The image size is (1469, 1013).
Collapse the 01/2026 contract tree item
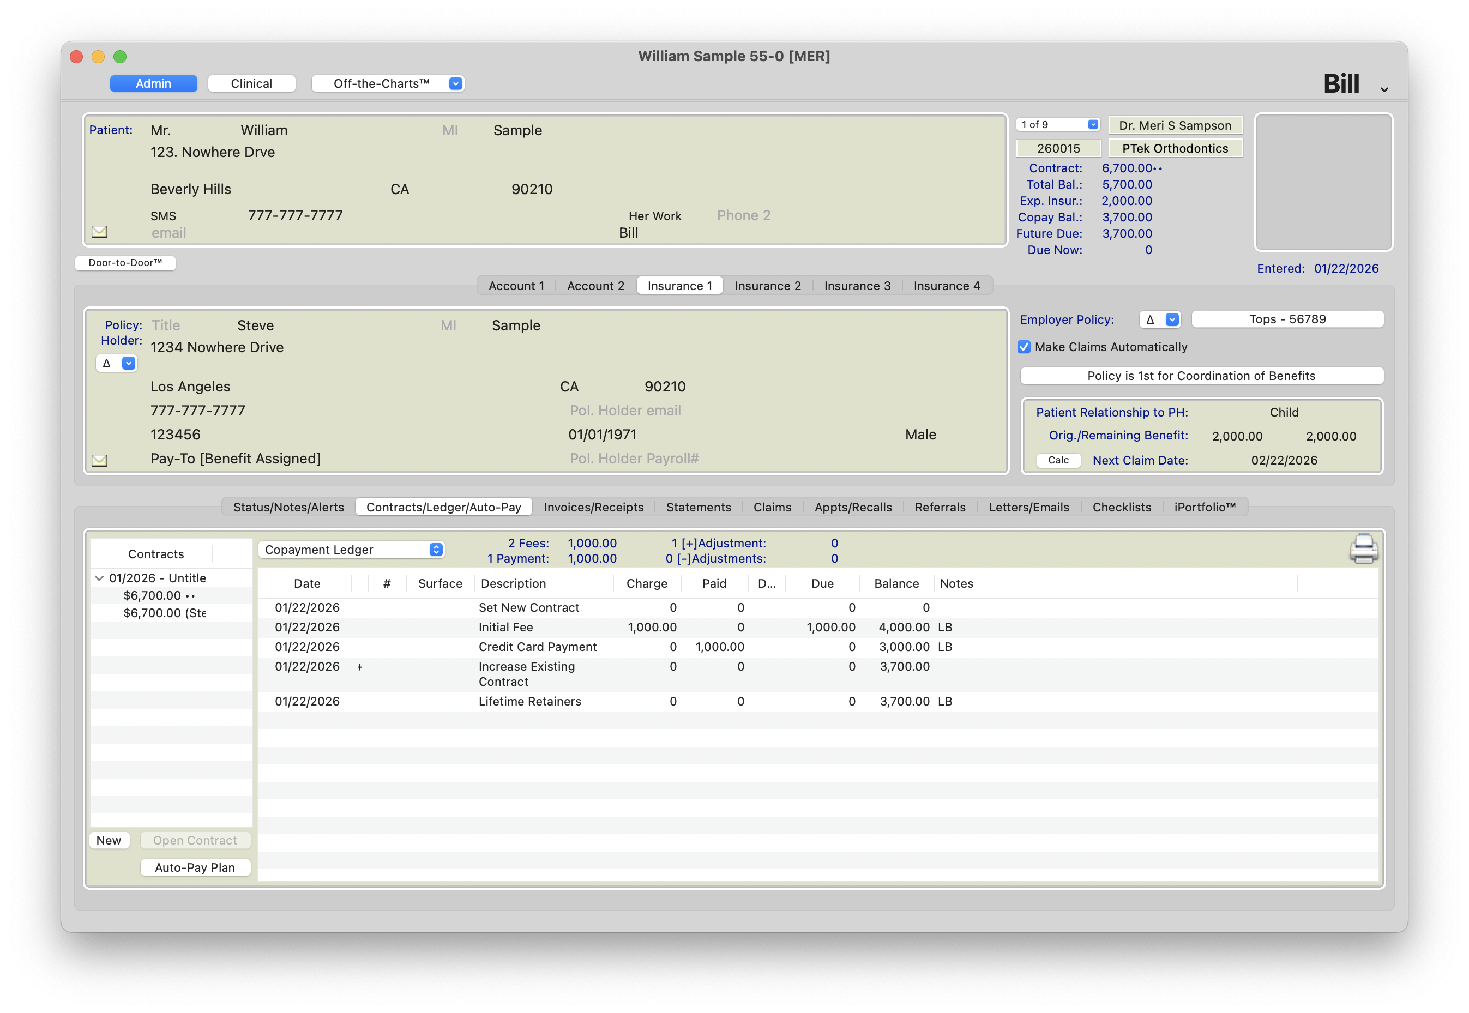point(99,578)
